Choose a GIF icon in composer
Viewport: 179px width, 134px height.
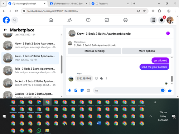[88, 90]
